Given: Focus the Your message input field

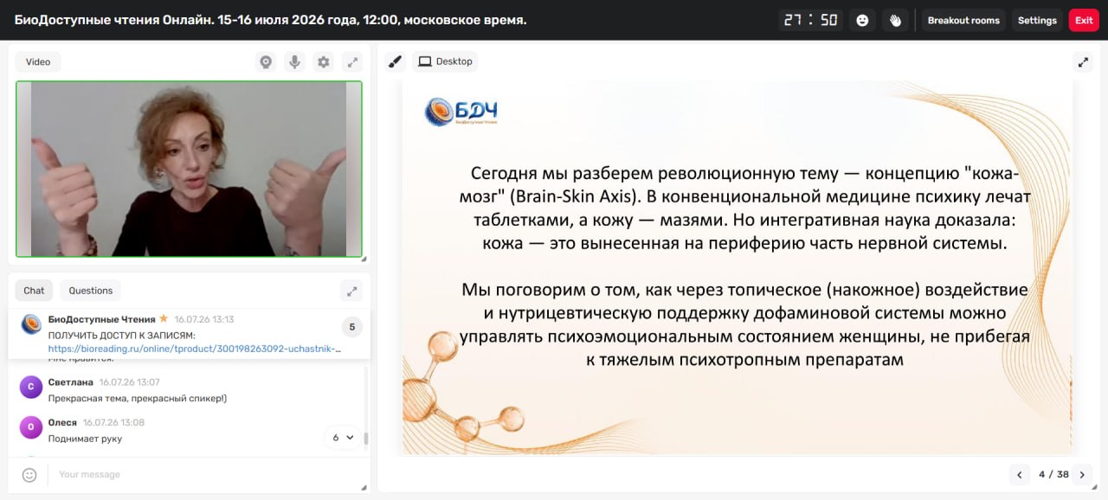Looking at the screenshot, I should coord(203,474).
